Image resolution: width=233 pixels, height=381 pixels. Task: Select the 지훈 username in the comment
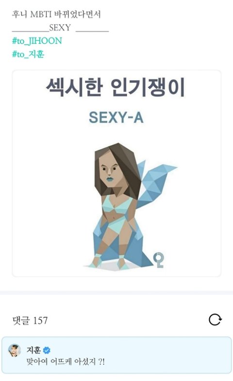click(x=34, y=350)
